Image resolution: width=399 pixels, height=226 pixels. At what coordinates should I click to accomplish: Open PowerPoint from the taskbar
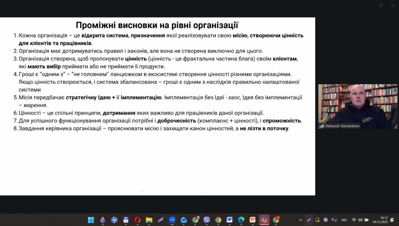coord(252,220)
